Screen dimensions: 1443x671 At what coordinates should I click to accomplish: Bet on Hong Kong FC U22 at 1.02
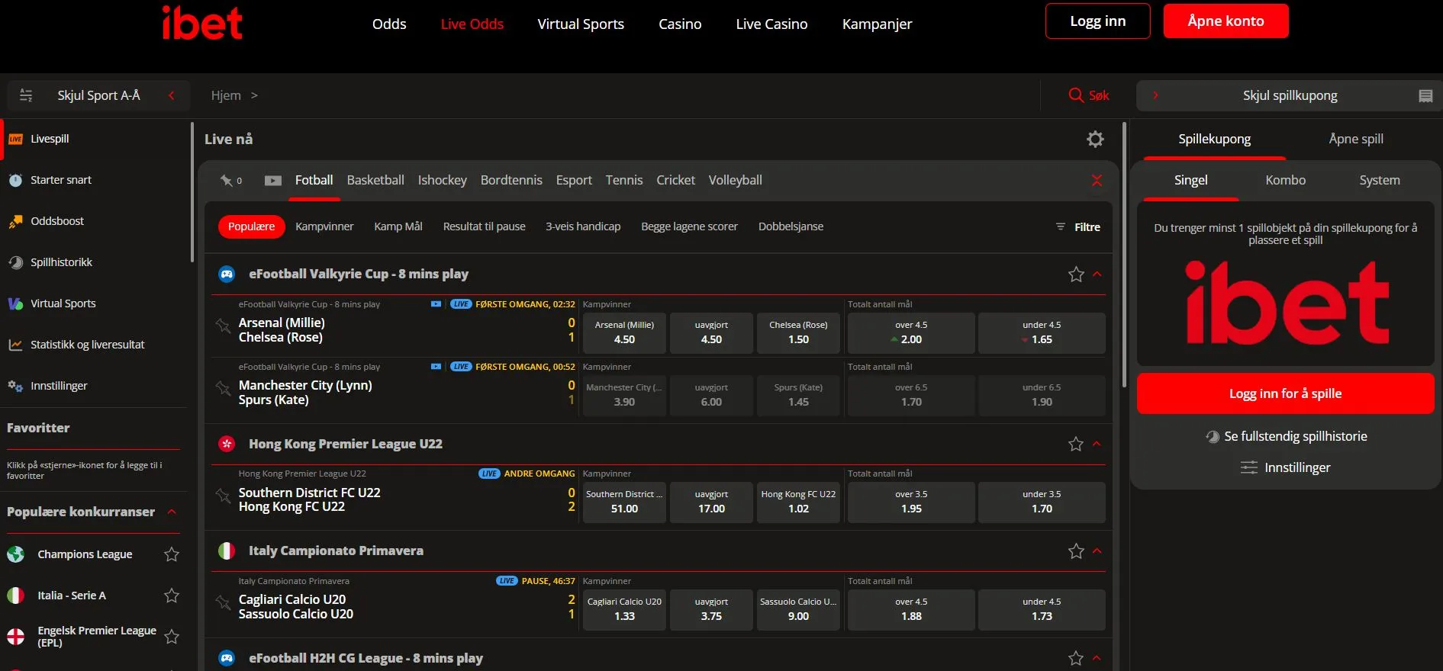click(798, 502)
